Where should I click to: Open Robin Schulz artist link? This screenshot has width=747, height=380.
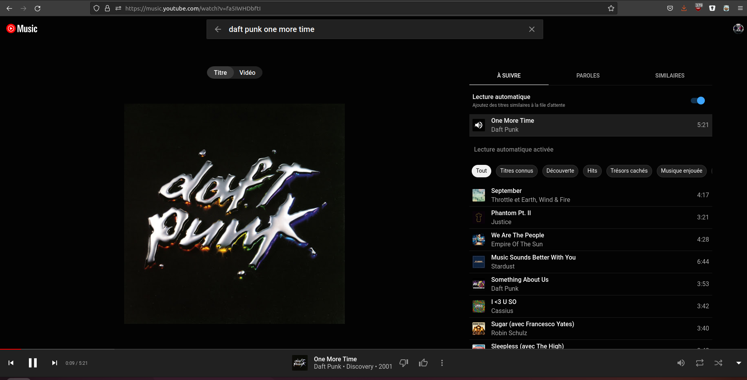509,333
